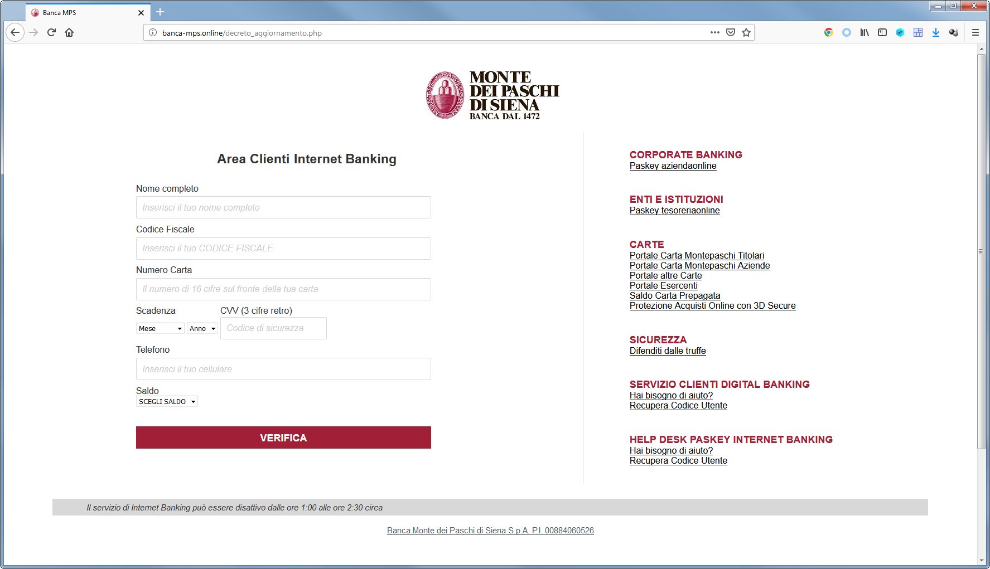
Task: Click the Nome completo input field
Action: (x=283, y=207)
